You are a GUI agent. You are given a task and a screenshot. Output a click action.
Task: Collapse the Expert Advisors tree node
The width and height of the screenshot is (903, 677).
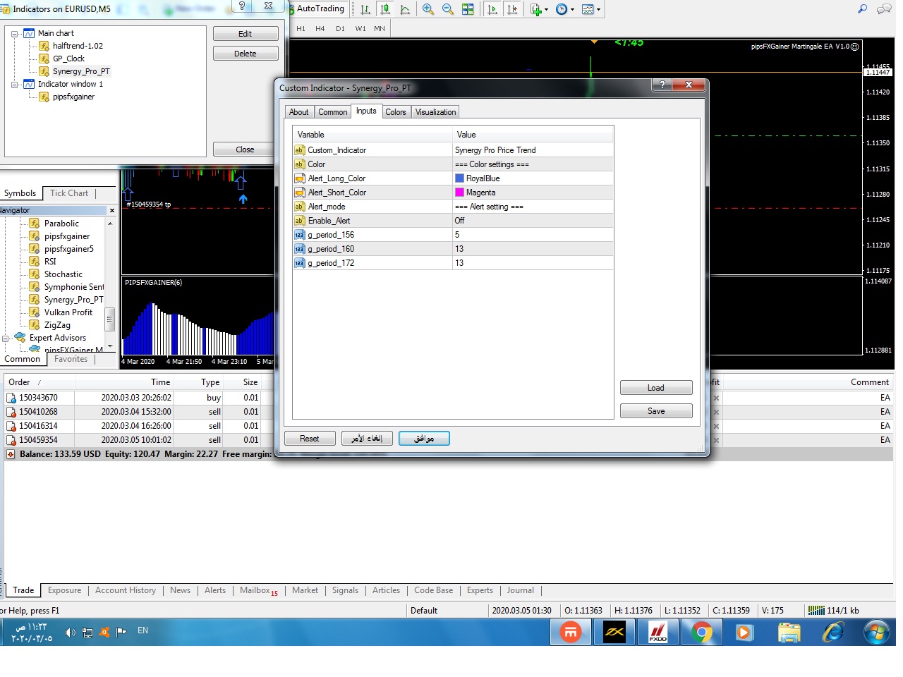5,338
